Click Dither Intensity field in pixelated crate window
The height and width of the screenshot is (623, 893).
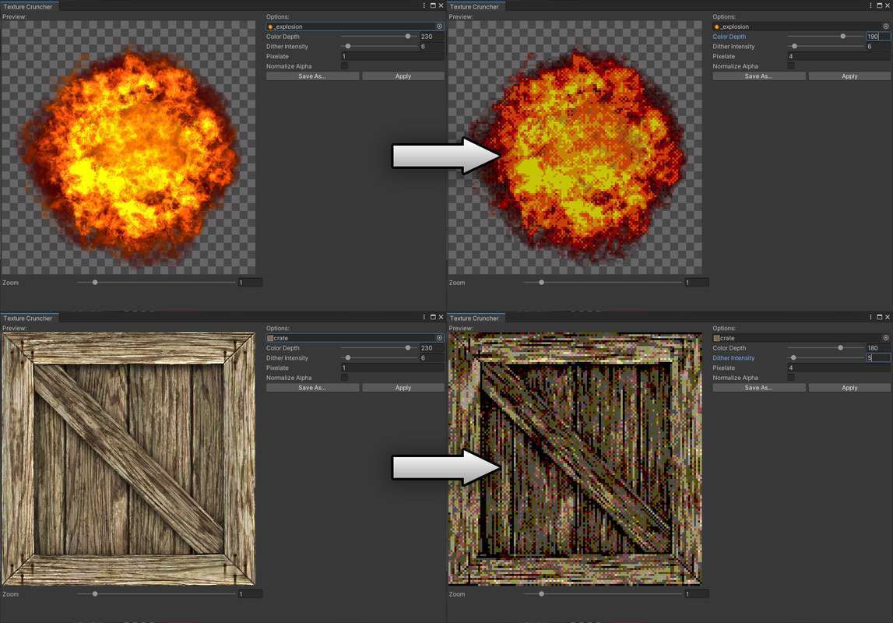click(x=878, y=357)
